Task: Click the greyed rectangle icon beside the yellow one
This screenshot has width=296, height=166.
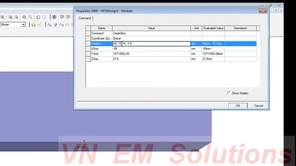Action: (39, 25)
